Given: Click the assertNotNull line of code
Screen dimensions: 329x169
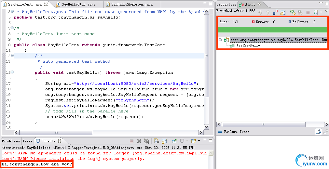Looking at the screenshot, I should tap(95, 117).
